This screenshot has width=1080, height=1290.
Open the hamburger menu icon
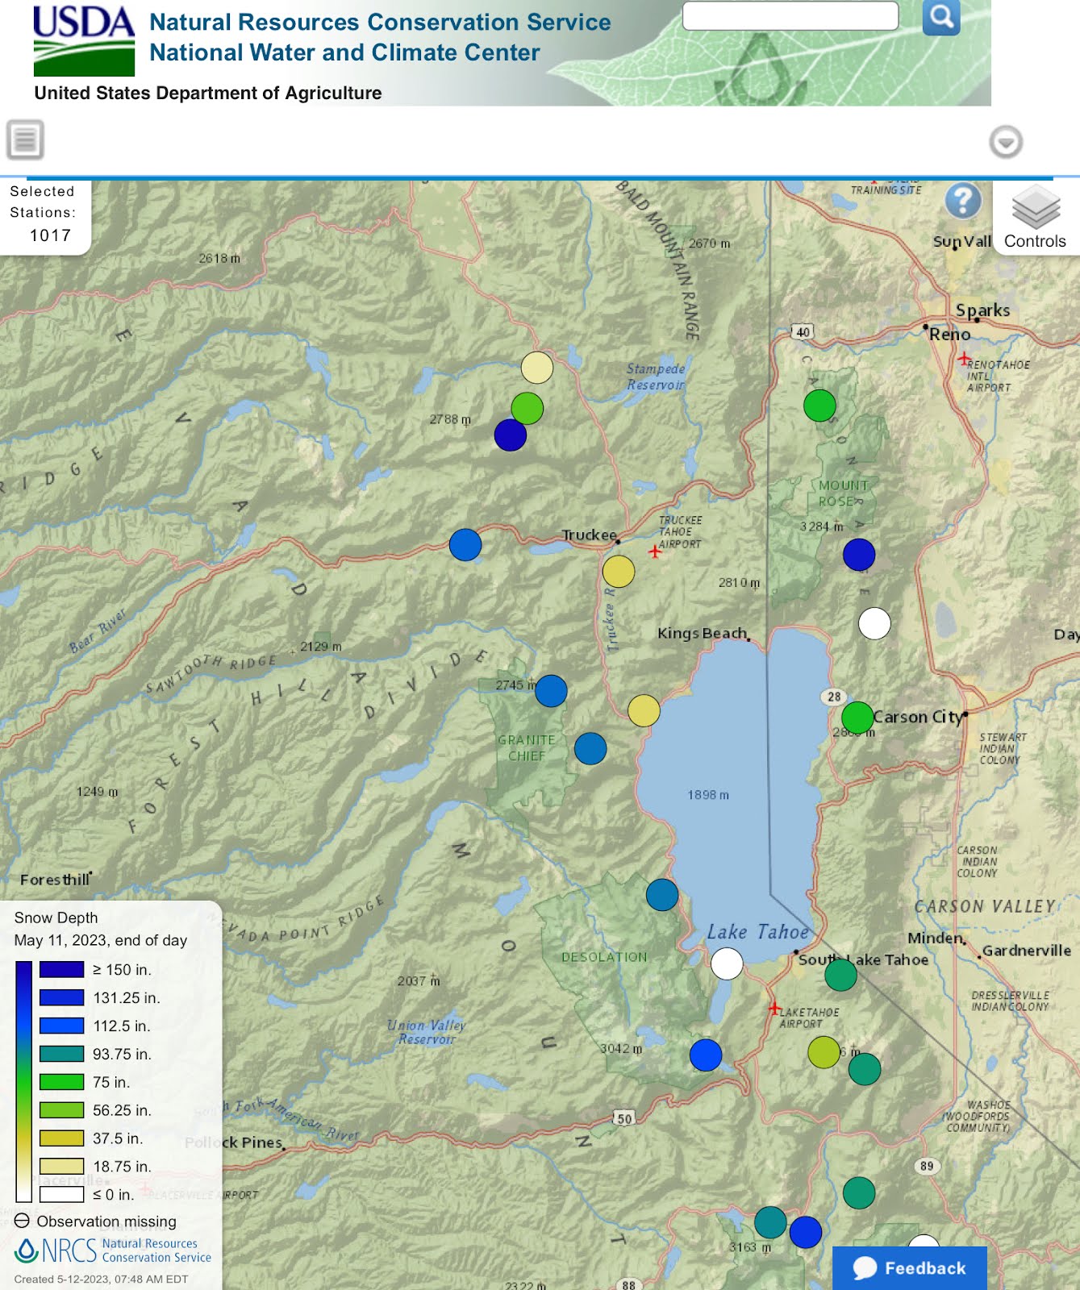(x=25, y=139)
